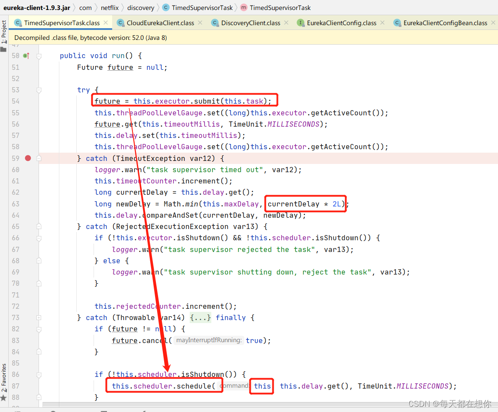Click the 'finally' keyword on line 73

pyautogui.click(x=230, y=317)
